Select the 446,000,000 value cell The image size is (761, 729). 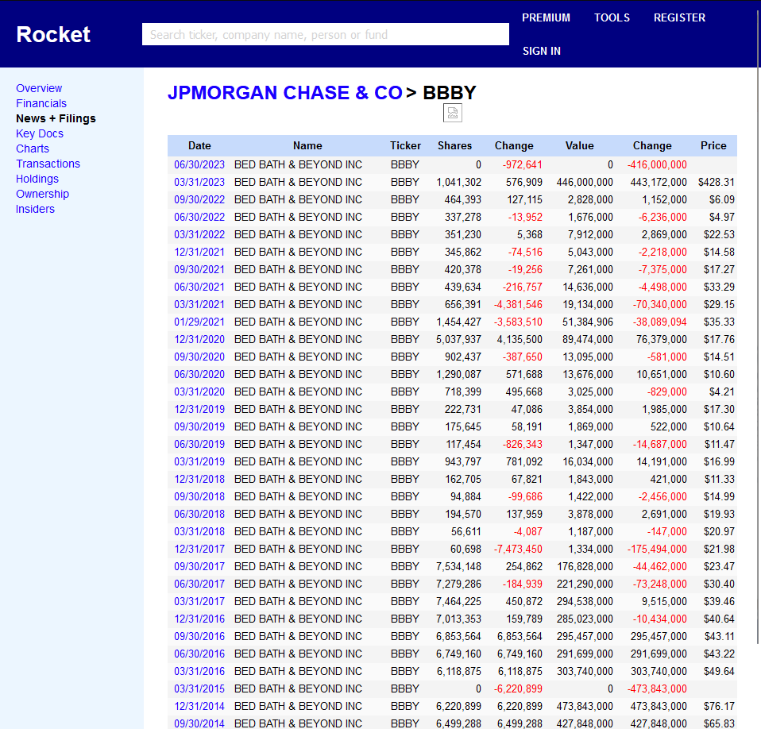[x=585, y=182]
